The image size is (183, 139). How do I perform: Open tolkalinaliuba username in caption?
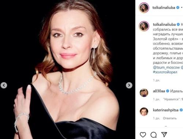[164, 25]
